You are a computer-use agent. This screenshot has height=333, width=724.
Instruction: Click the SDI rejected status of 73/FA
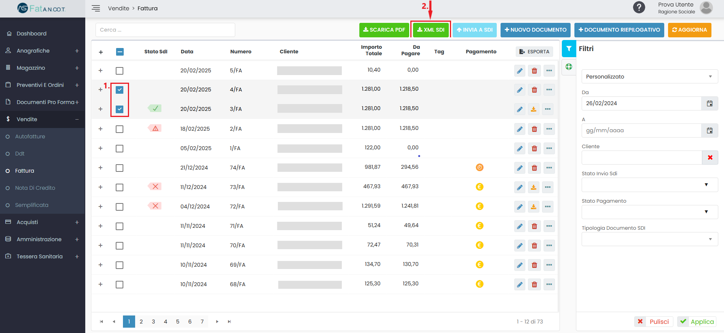coord(155,187)
